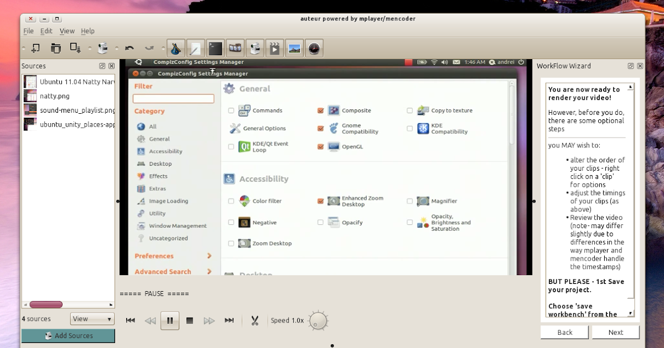
Task: Detach the Sources panel with float icon
Action: pos(102,66)
